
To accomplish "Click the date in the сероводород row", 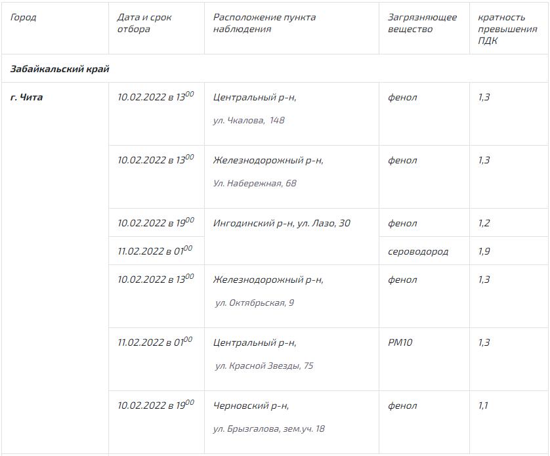I will tap(155, 251).
